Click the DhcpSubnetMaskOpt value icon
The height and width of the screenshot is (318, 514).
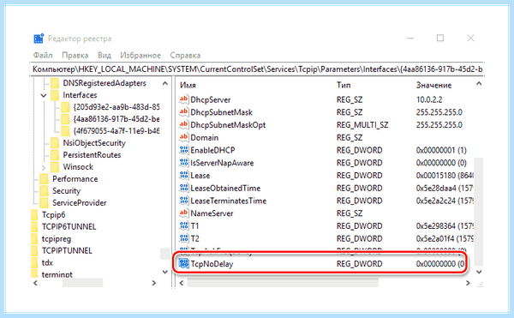183,124
